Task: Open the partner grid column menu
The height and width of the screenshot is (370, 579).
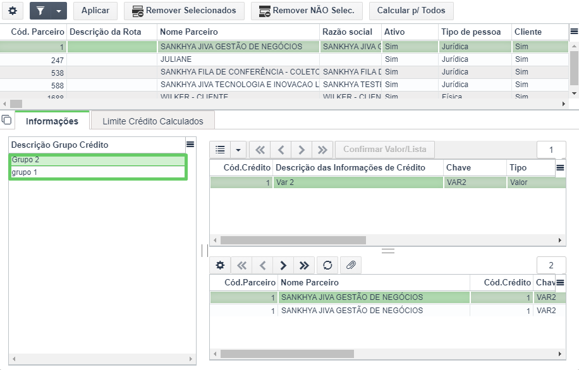Action: (x=574, y=32)
